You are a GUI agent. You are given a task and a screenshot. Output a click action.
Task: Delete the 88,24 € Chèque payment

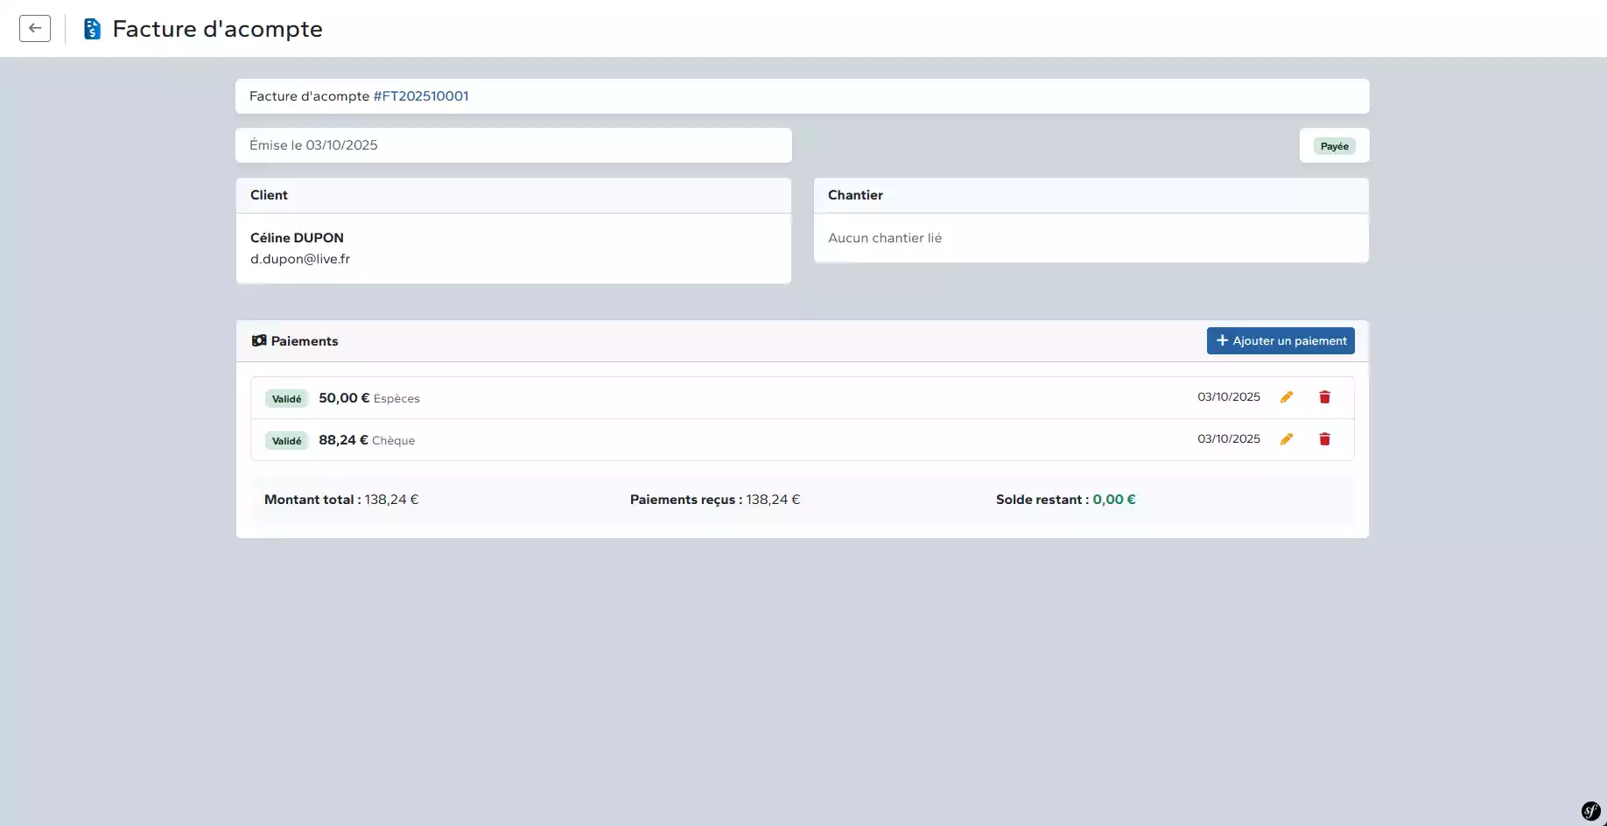(1324, 439)
